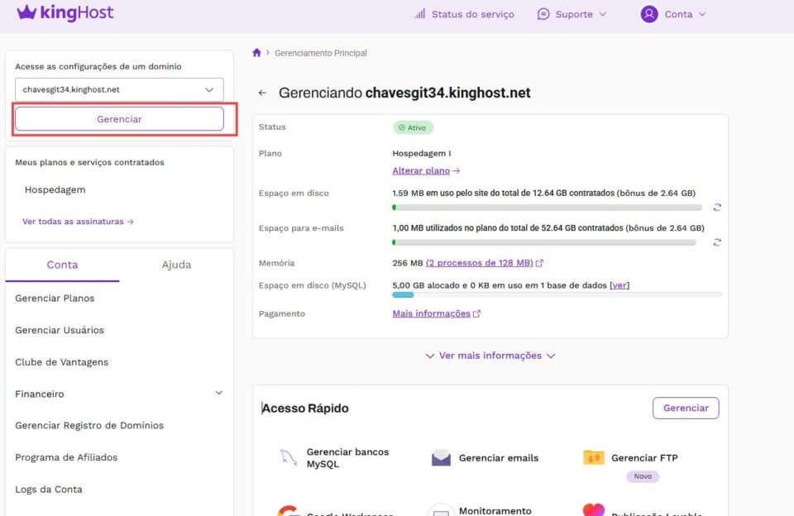Click Gerenciar button in Acesso Rápido

point(685,408)
